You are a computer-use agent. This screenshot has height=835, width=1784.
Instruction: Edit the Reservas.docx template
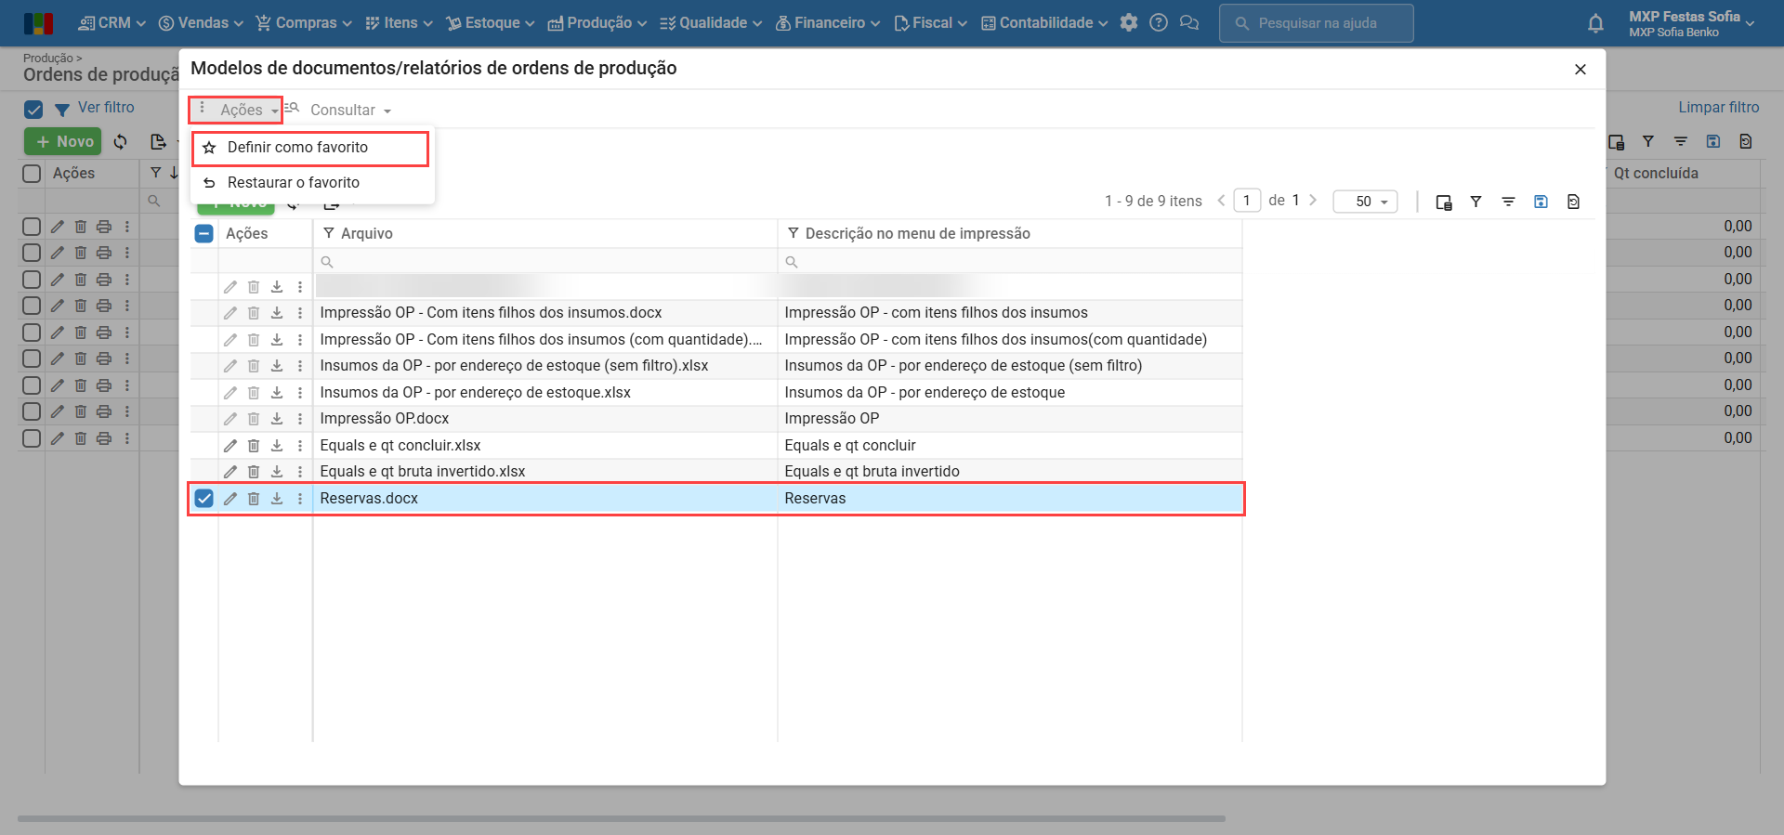(230, 499)
